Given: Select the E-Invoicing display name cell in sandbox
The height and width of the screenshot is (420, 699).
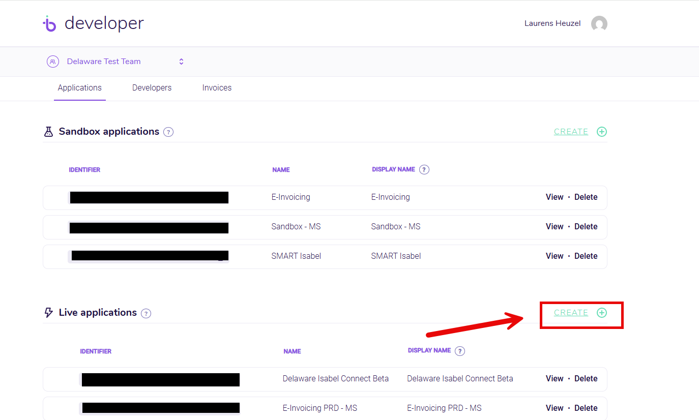Looking at the screenshot, I should (390, 197).
